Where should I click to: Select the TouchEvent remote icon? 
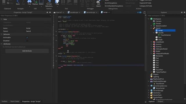pyautogui.click(x=154, y=83)
